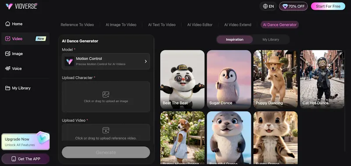
Task: Open the Reference To Video tab
Action: click(77, 25)
